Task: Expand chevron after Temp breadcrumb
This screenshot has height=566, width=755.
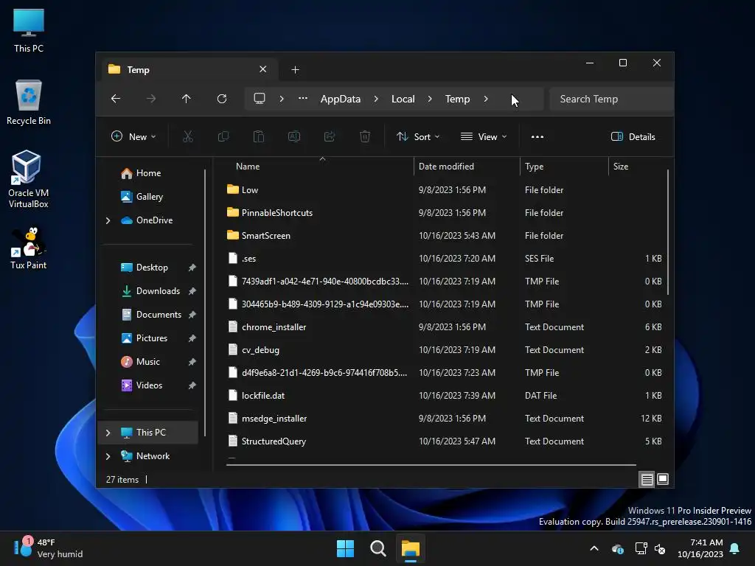Action: pos(486,99)
